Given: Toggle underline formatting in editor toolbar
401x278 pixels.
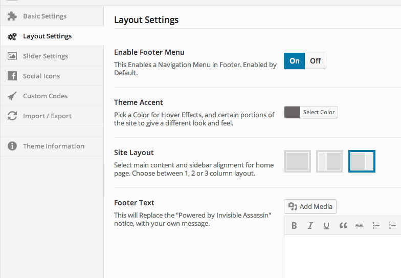Looking at the screenshot, I should pyautogui.click(x=326, y=225).
